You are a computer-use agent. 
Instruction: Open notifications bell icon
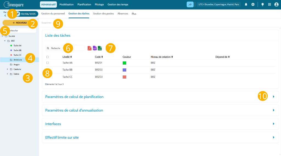coord(246,4)
